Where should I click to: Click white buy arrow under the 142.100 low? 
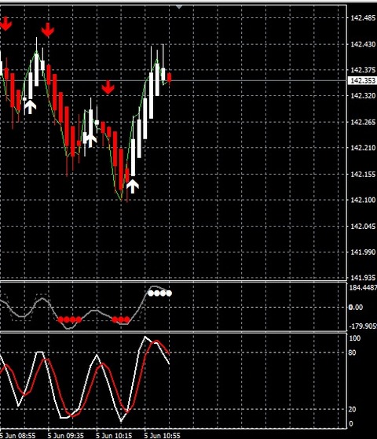click(133, 186)
